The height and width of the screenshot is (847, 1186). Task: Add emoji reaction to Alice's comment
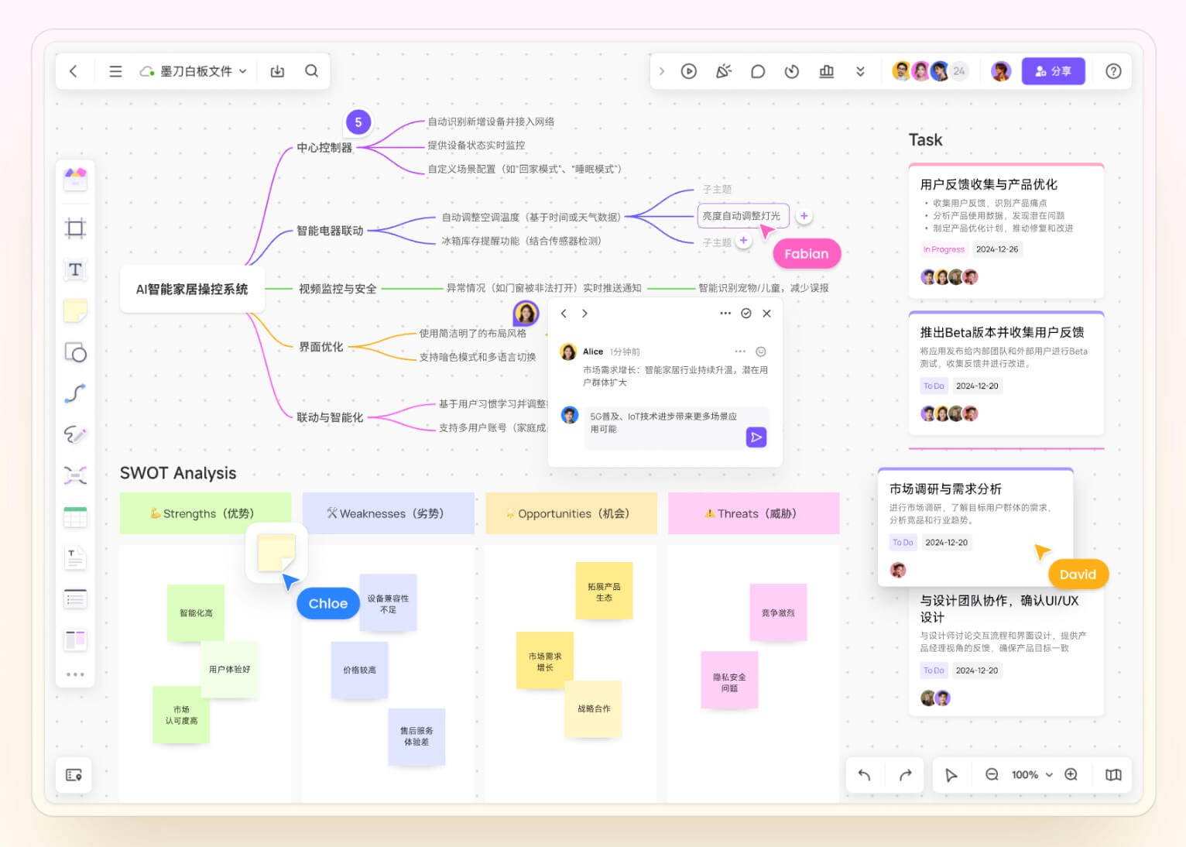click(761, 351)
